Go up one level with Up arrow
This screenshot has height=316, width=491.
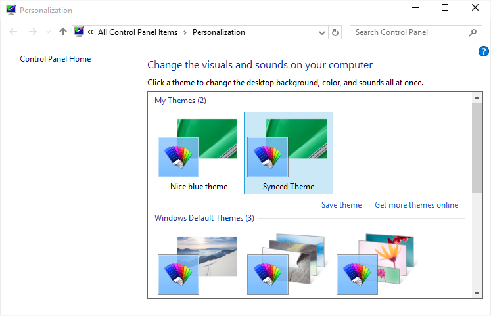point(63,32)
